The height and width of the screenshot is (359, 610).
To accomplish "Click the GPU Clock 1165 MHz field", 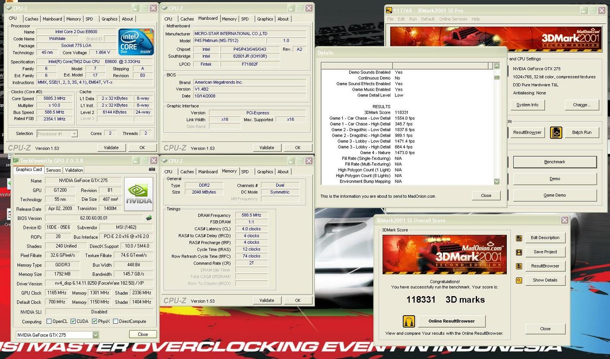I will click(56, 293).
